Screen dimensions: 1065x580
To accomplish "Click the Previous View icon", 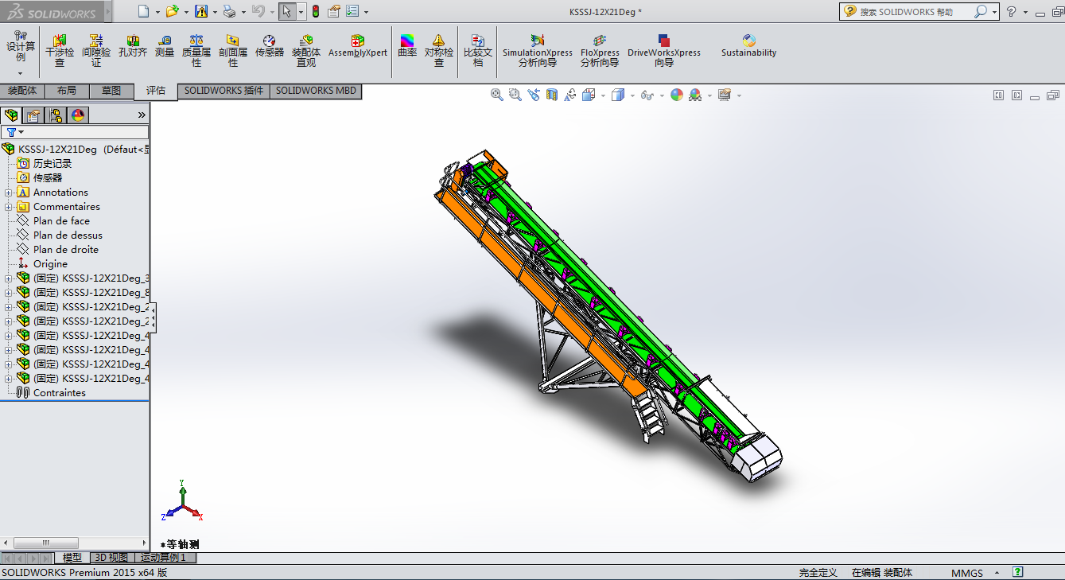I will point(534,95).
